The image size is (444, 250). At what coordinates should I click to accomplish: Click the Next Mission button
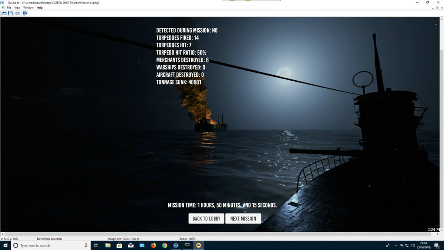click(x=243, y=219)
